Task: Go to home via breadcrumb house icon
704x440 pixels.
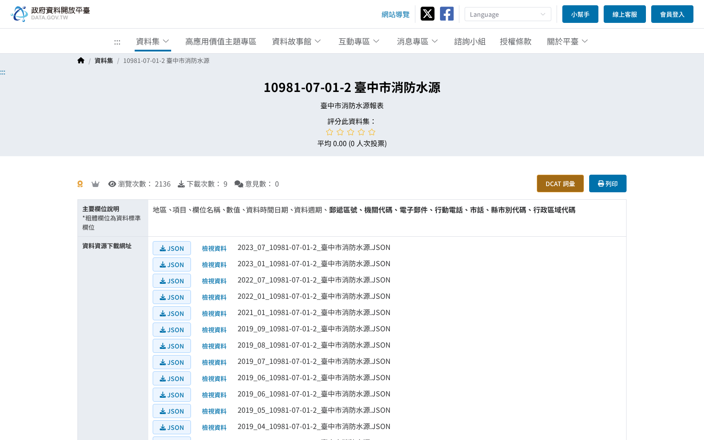Action: [x=81, y=61]
